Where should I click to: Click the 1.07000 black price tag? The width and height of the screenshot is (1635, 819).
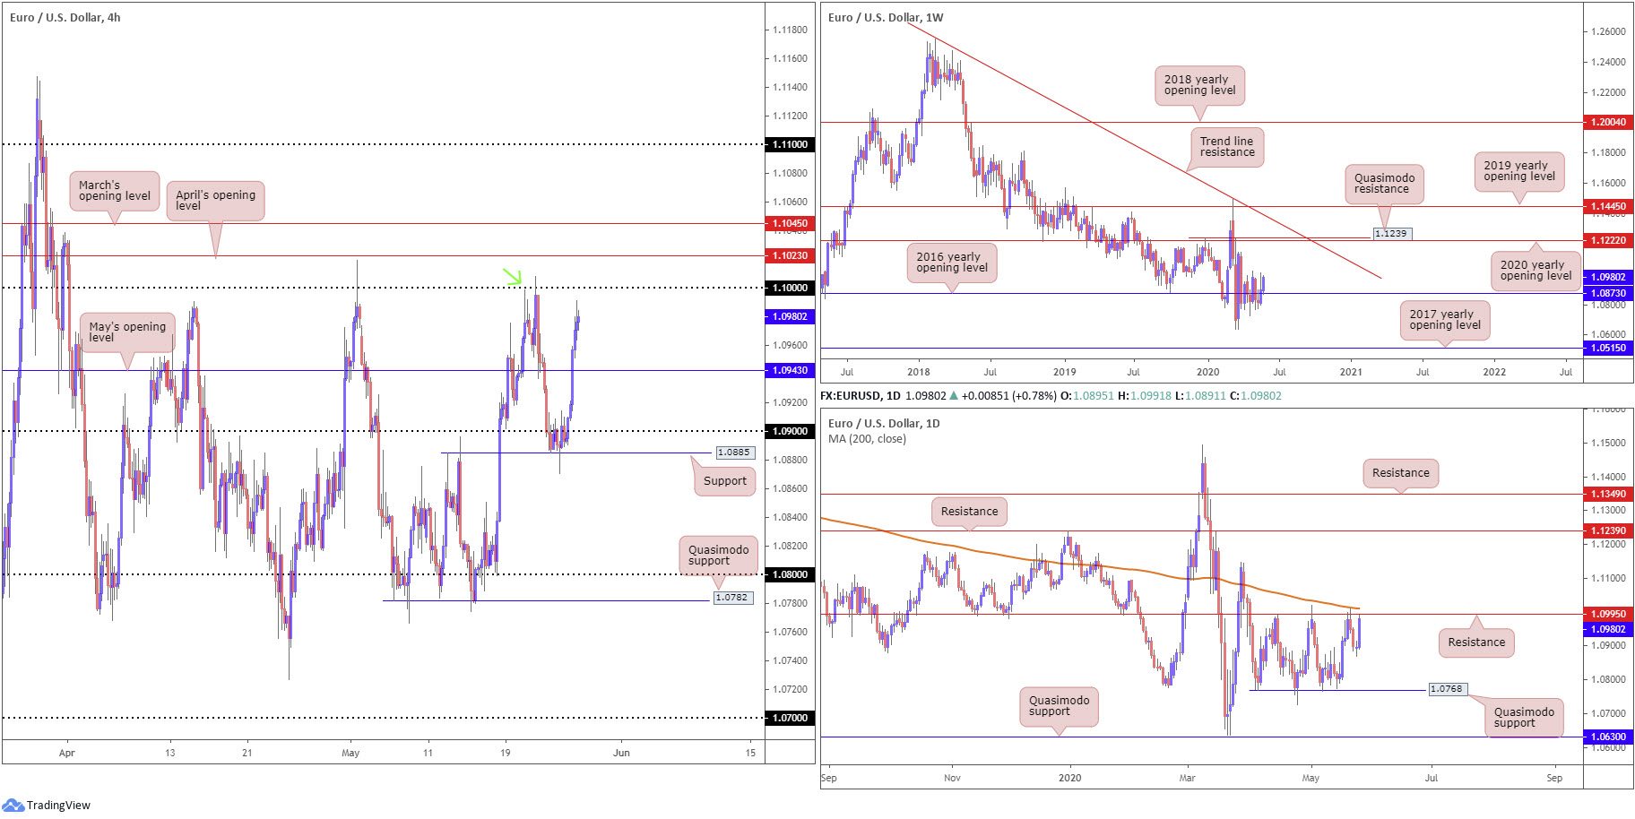(x=790, y=718)
